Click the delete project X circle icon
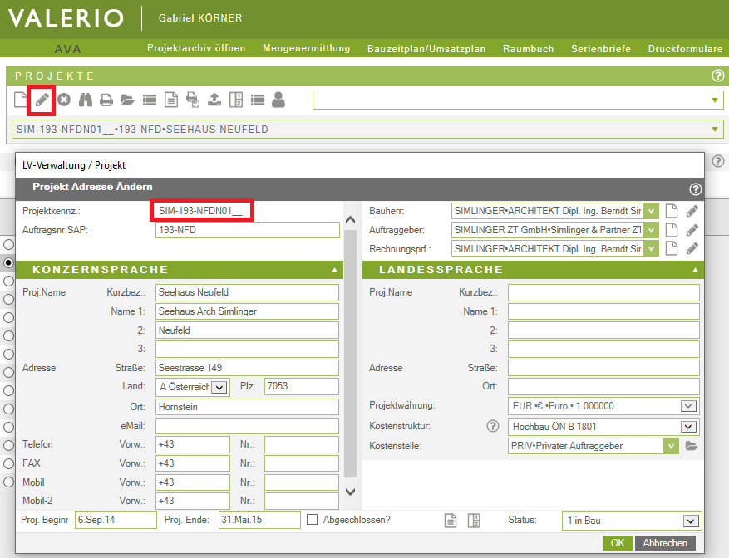The image size is (729, 558). click(x=63, y=100)
